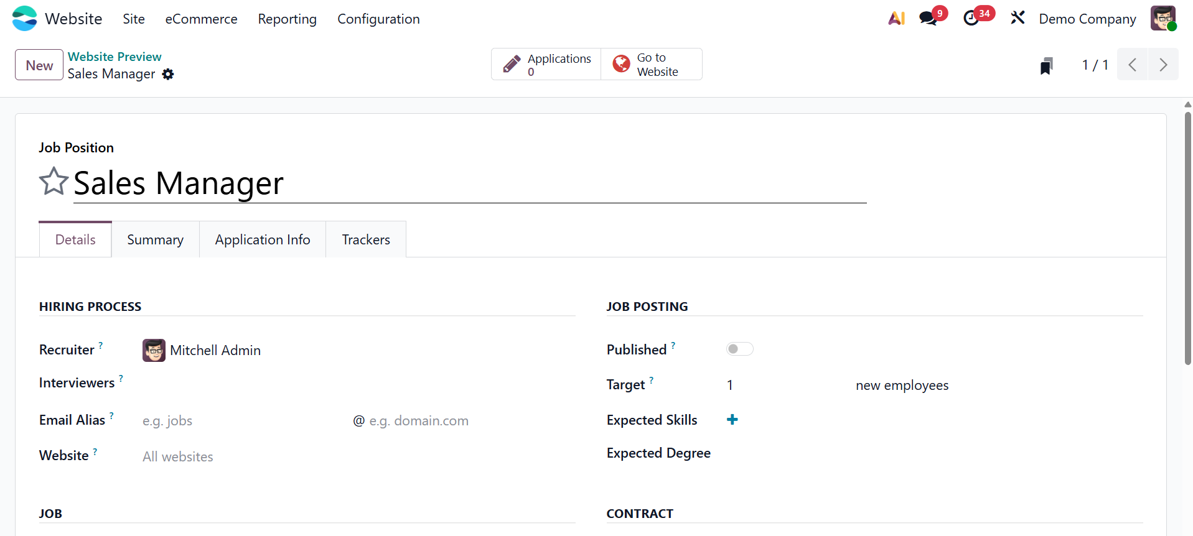Screen dimensions: 1193x536
Task: Click the Sales Manager gear actions icon
Action: [168, 75]
